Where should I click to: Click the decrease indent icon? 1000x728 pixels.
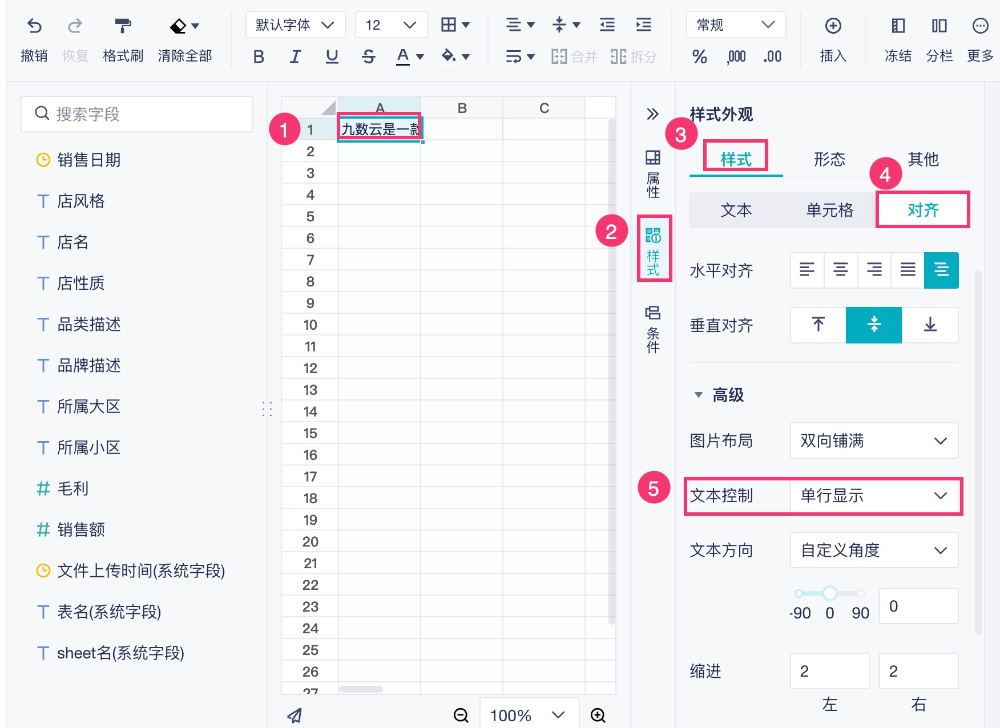pos(607,25)
